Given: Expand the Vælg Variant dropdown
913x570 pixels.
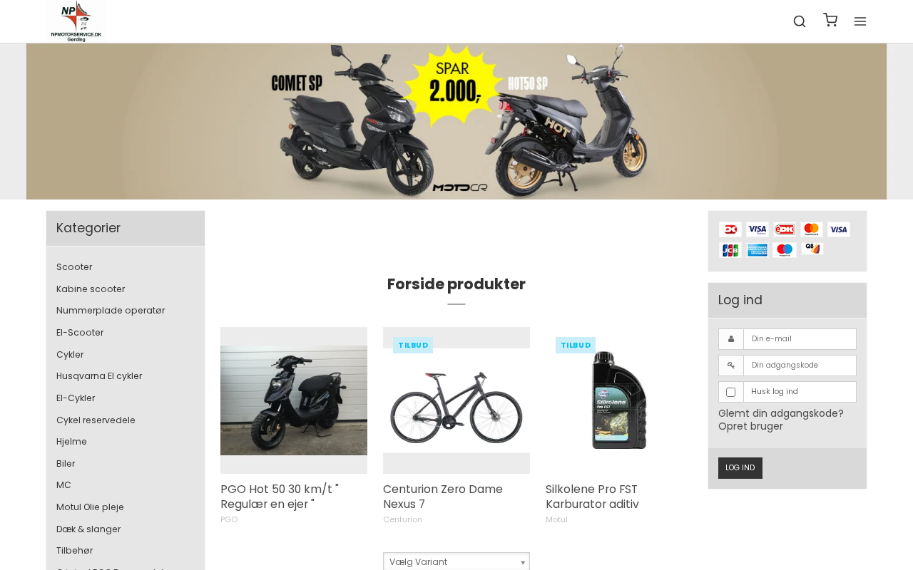Looking at the screenshot, I should 456,561.
